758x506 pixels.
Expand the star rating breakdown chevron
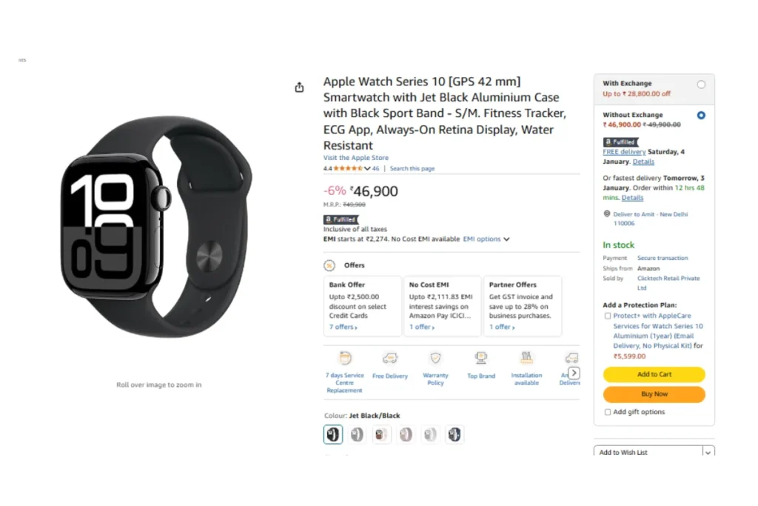tap(367, 168)
